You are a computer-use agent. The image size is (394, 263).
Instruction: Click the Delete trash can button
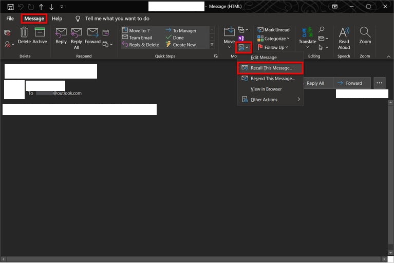[24, 35]
